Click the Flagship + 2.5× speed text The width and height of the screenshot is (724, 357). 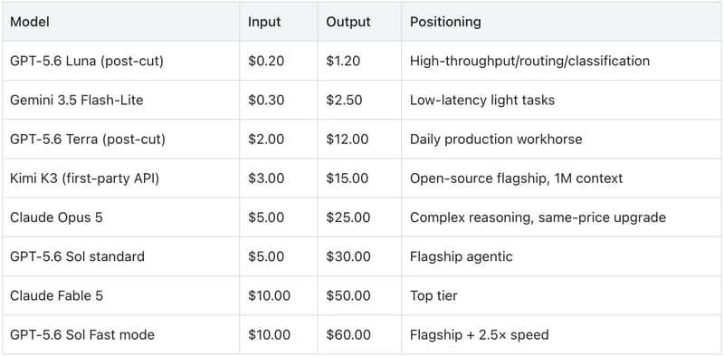(480, 334)
